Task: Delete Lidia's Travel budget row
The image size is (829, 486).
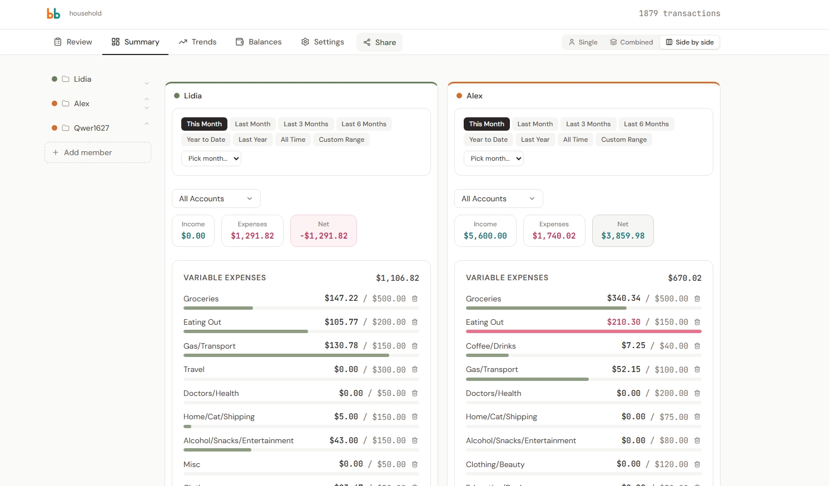Action: [415, 369]
